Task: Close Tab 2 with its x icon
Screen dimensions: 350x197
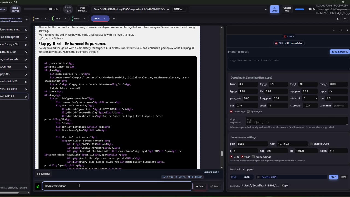Action: pyautogui.click(x=65, y=19)
